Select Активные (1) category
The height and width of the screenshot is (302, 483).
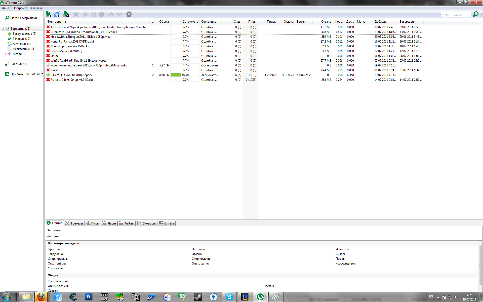coord(19,44)
